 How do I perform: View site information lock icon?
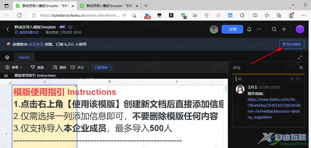click(34, 15)
